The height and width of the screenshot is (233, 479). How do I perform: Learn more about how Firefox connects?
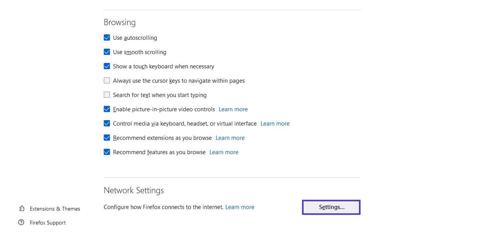click(x=240, y=207)
